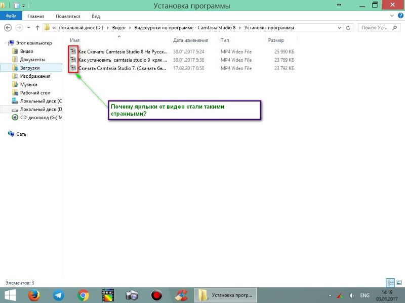
Task: Switch to Details view in the status bar
Action: 390,283
